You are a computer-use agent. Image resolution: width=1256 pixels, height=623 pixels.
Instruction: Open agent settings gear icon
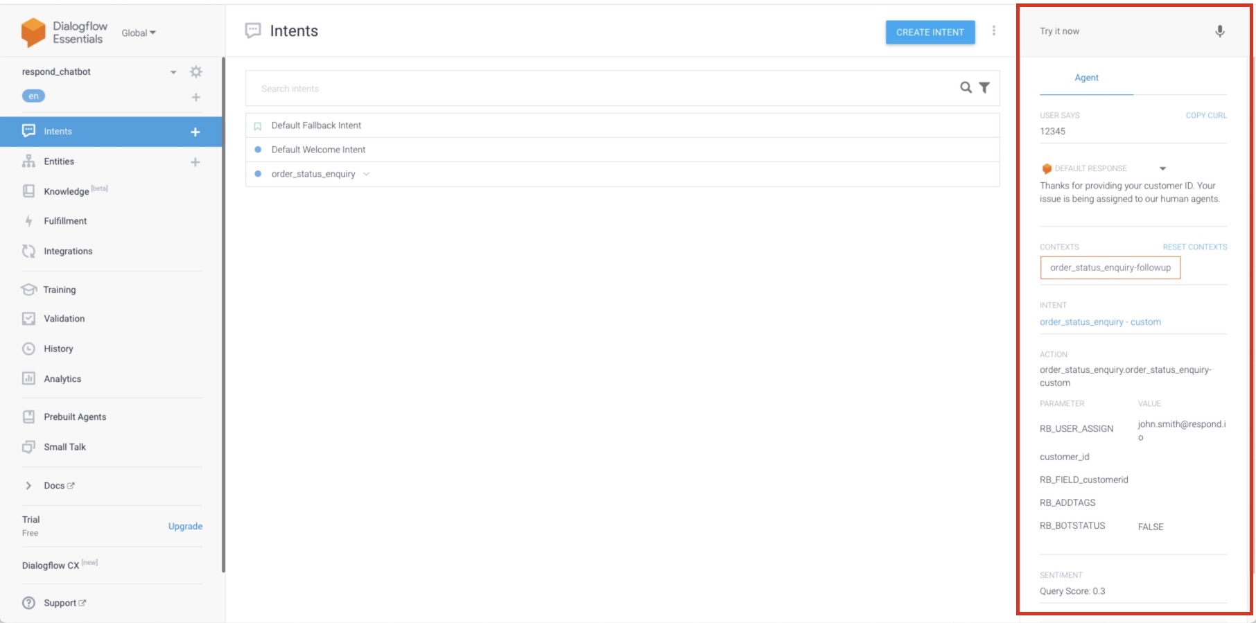[196, 72]
